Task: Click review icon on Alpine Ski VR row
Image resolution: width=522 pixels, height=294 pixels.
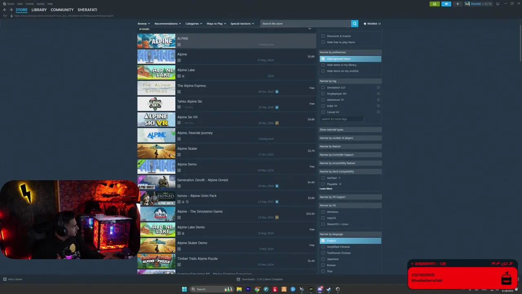Action: tap(277, 123)
